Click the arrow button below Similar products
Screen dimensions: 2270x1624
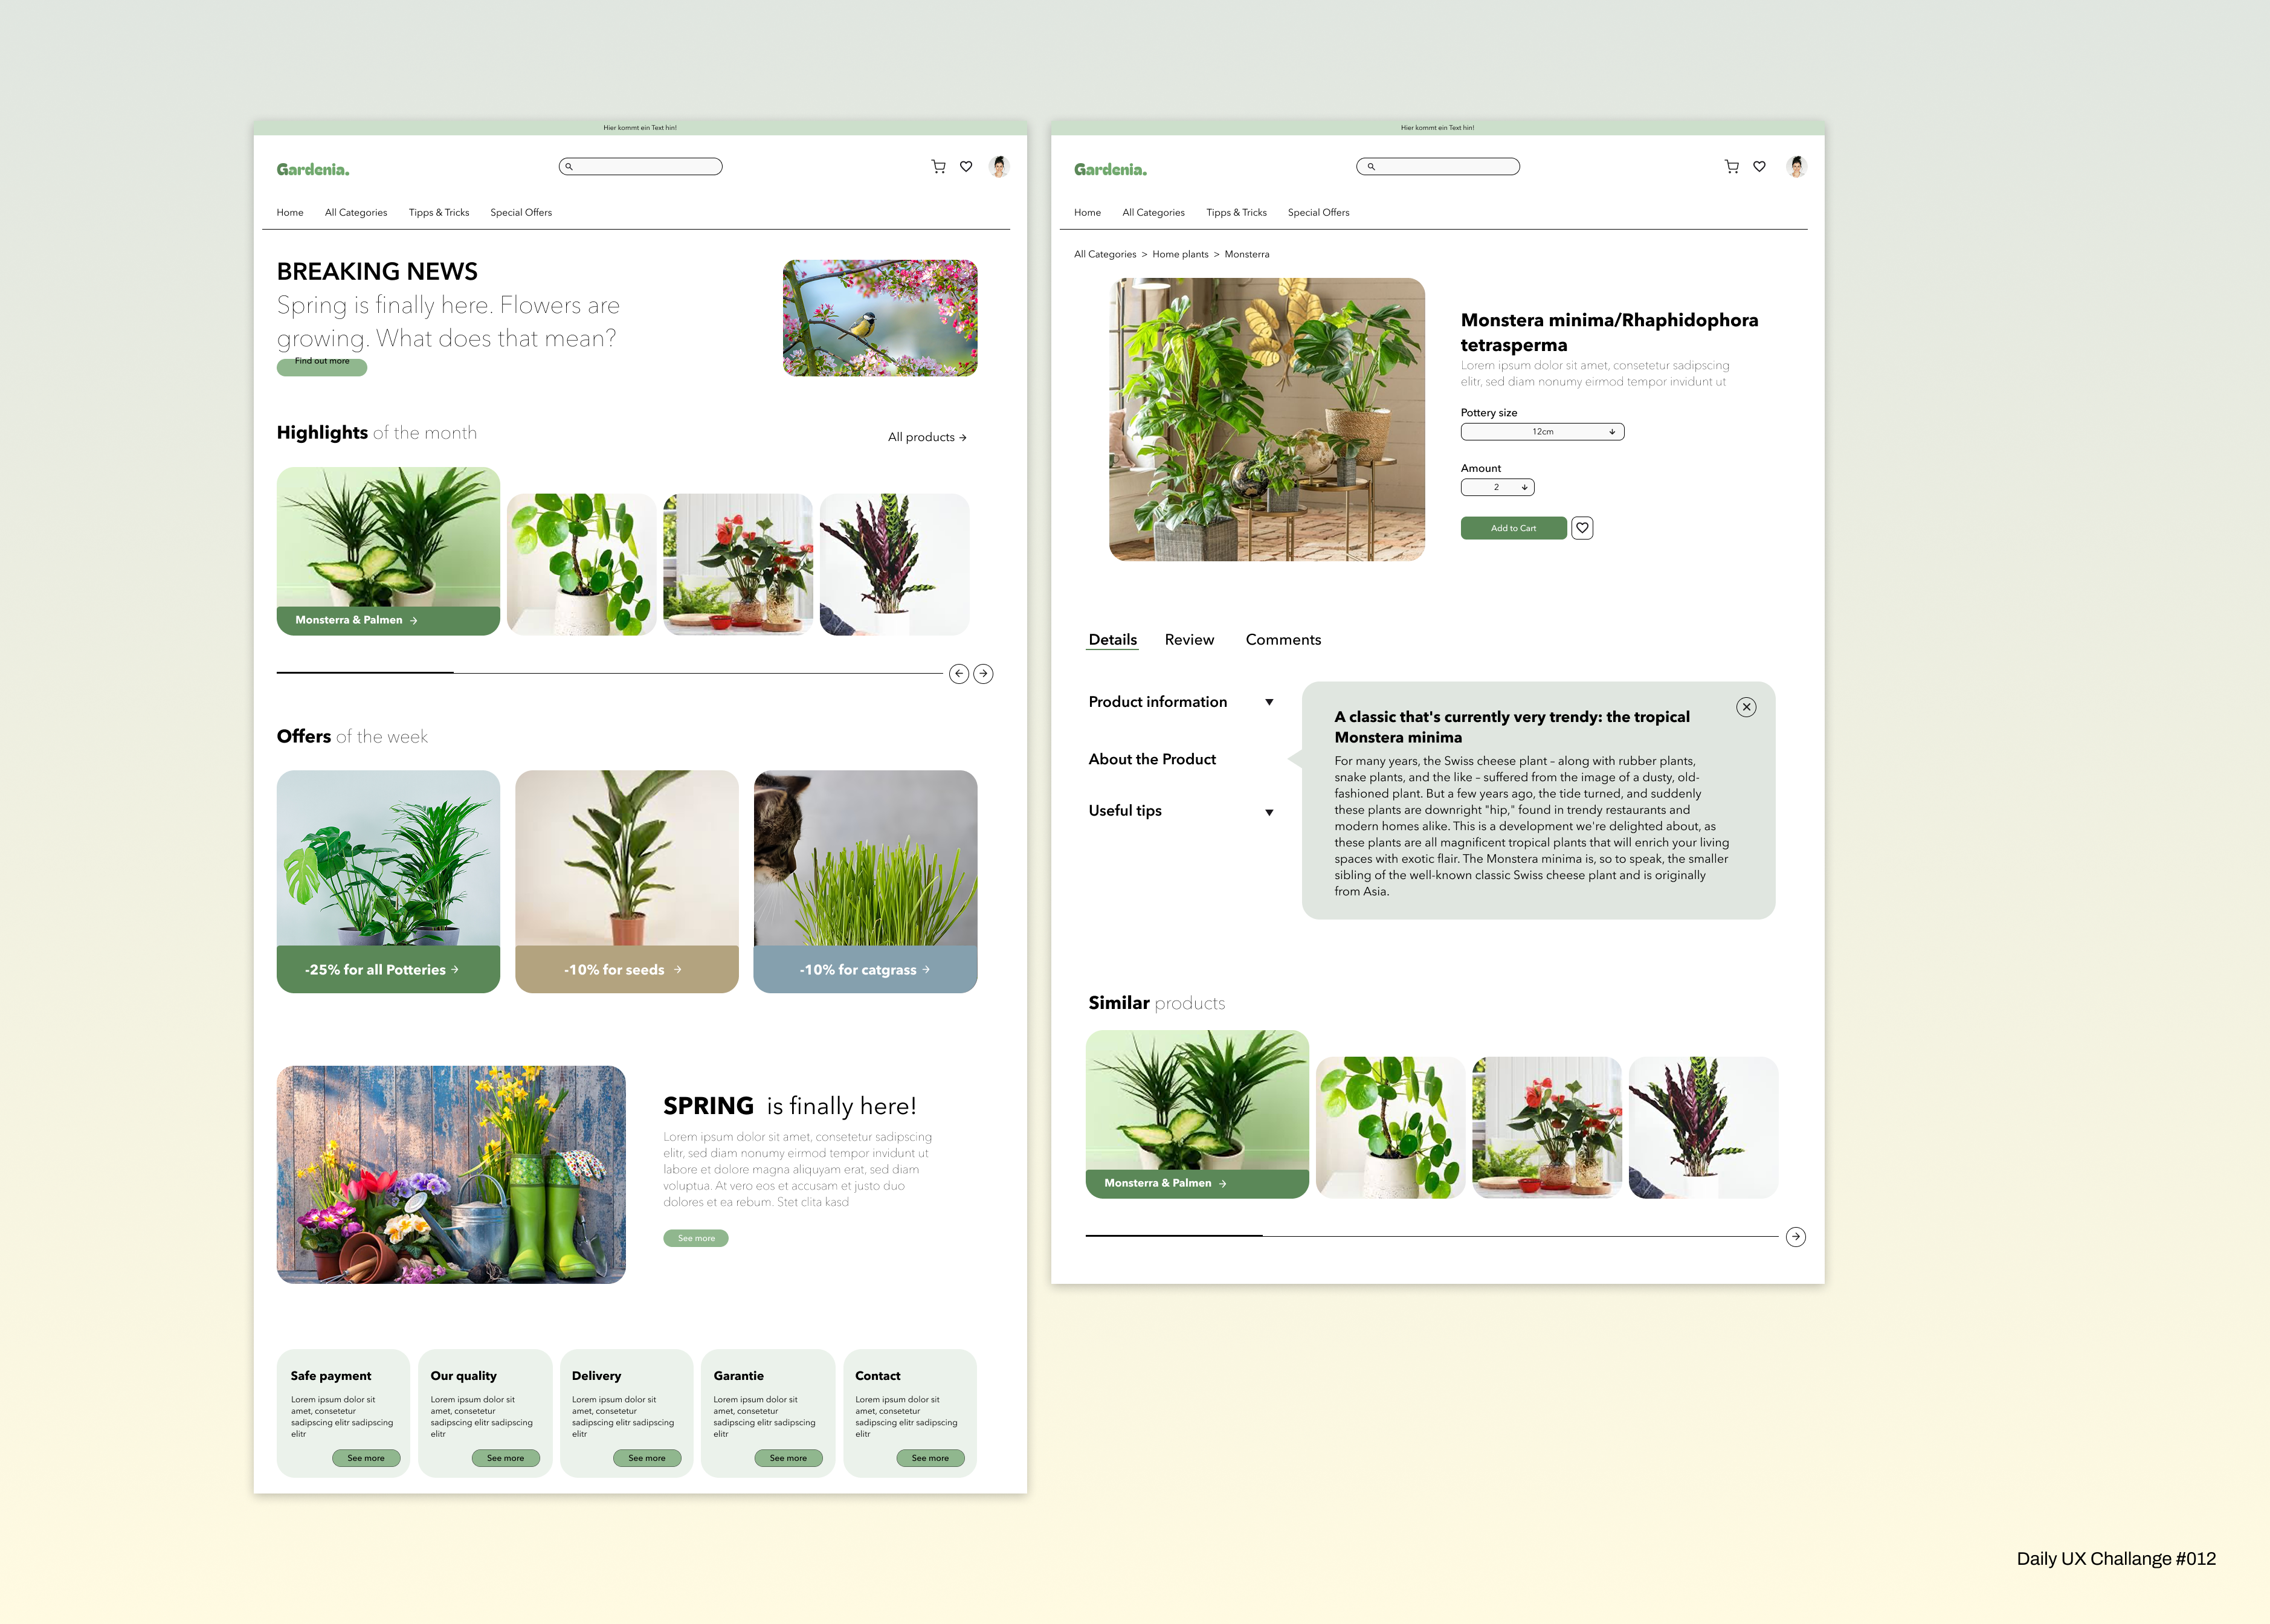tap(1796, 1237)
